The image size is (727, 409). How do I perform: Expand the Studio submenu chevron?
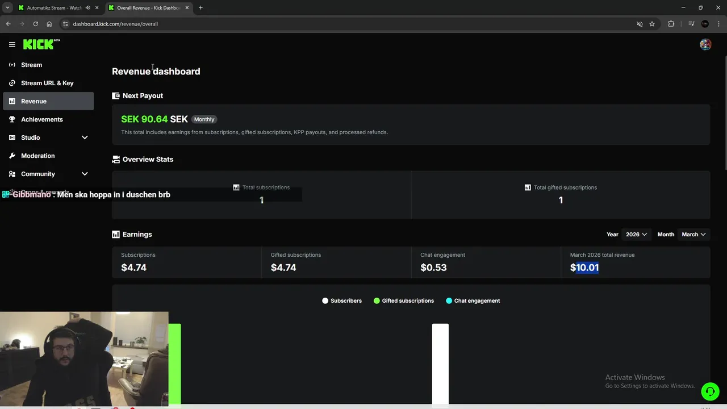pos(85,137)
